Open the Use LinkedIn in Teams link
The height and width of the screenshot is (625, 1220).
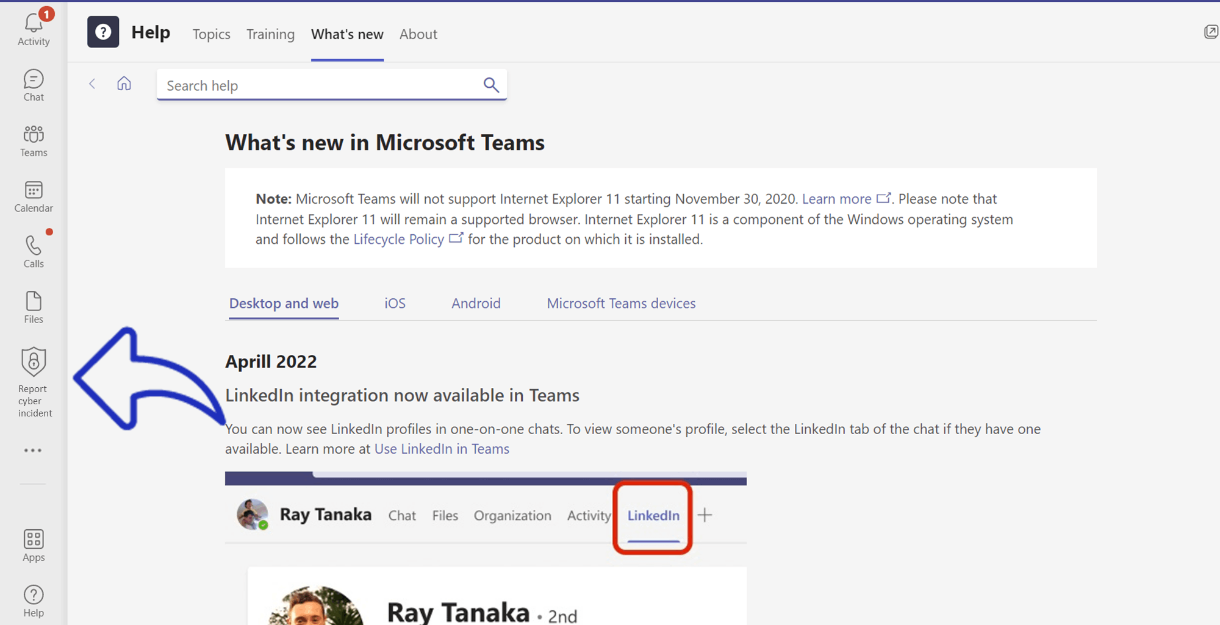442,449
